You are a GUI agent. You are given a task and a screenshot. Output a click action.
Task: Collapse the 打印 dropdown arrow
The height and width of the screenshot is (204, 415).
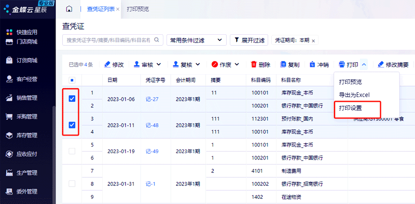click(x=364, y=64)
